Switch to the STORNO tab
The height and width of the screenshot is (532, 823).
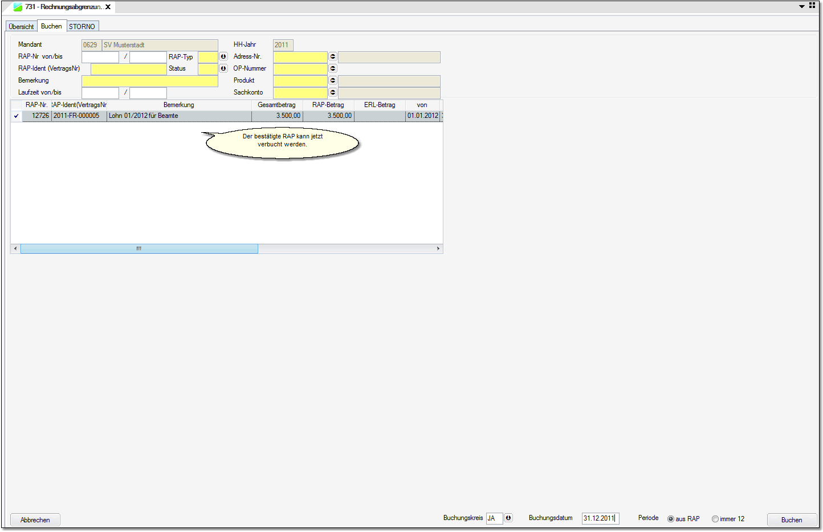82,27
